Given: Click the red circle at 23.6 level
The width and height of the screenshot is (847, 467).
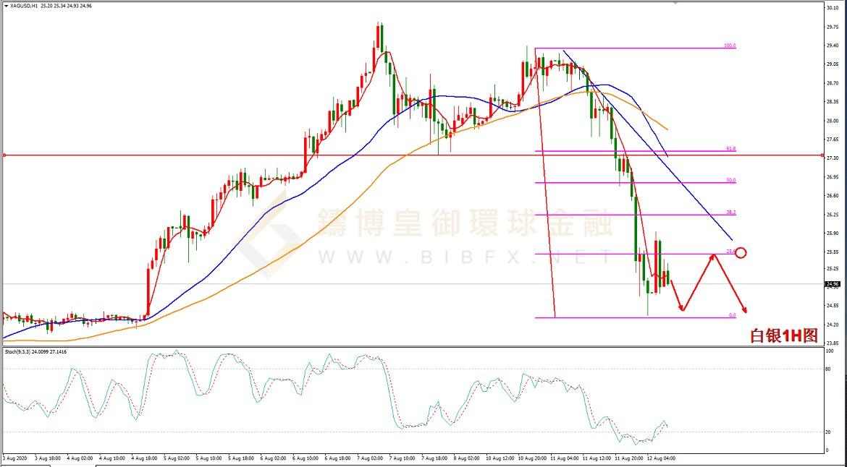Looking at the screenshot, I should click(740, 253).
